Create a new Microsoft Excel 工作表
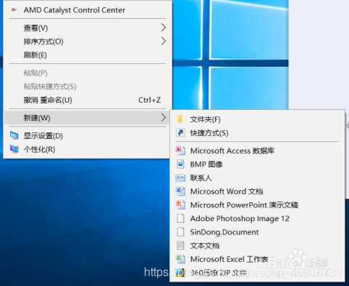 tap(257, 259)
